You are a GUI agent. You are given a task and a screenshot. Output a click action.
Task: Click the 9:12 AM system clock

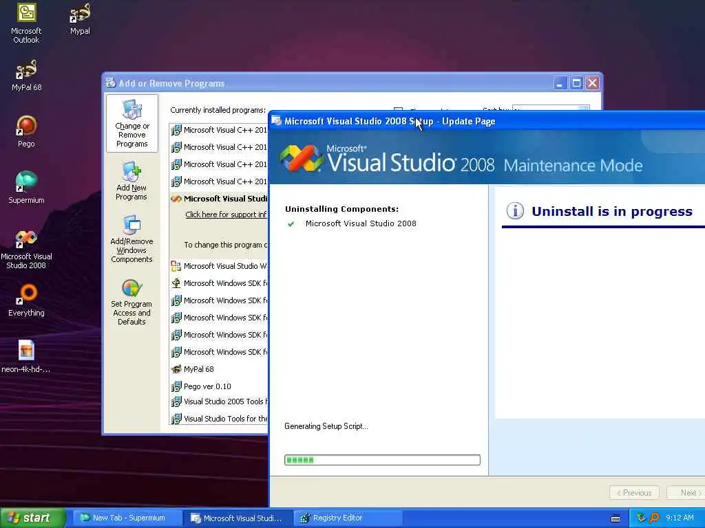[680, 518]
